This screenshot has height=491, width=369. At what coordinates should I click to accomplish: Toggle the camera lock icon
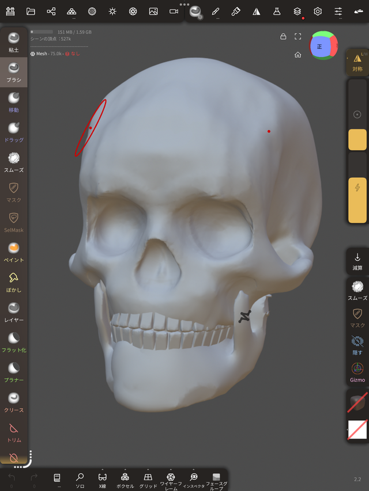[x=283, y=36]
